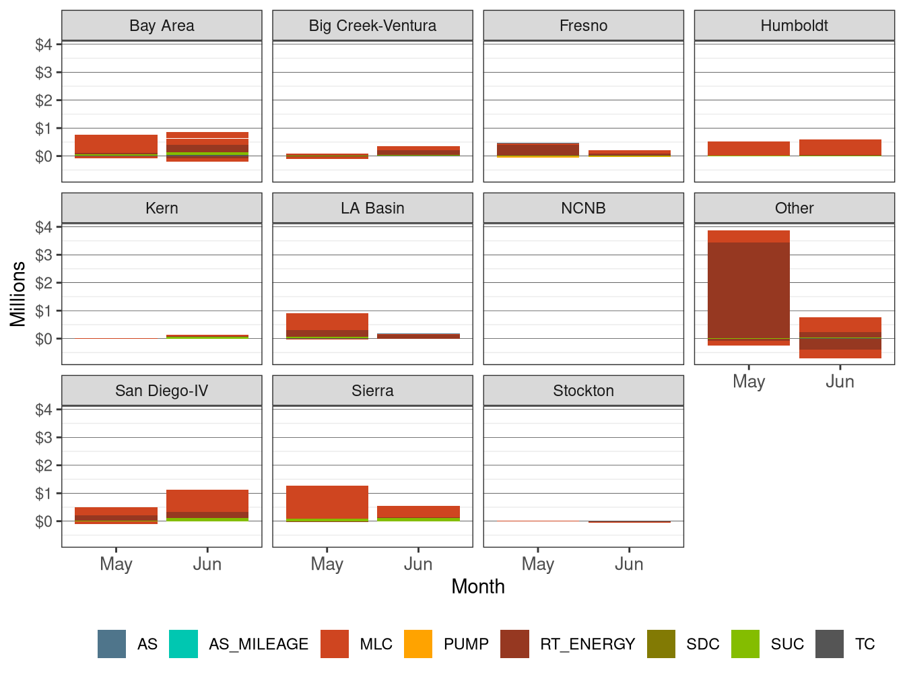Select the Other panel header
905x679 pixels.
pos(795,208)
